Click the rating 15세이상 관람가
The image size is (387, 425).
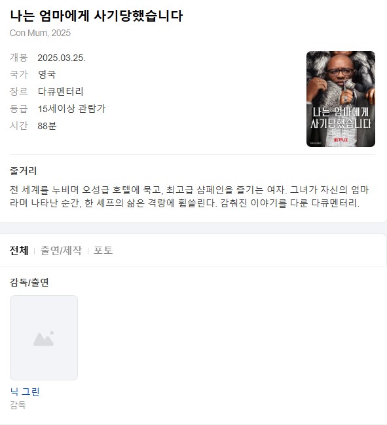coord(71,109)
